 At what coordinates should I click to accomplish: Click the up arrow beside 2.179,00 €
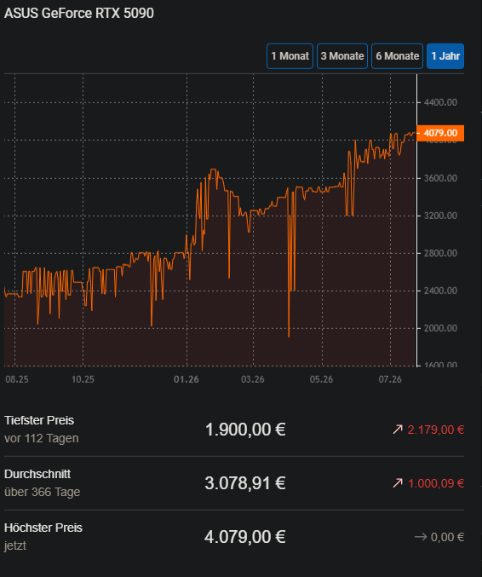click(x=398, y=430)
